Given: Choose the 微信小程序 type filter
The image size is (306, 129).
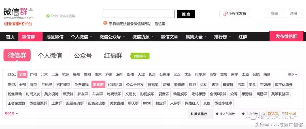Looking at the screenshot, I should click(x=224, y=103).
